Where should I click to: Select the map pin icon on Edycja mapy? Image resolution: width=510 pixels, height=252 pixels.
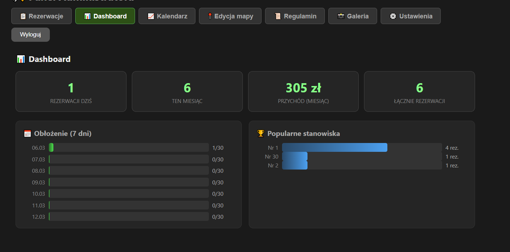click(210, 16)
